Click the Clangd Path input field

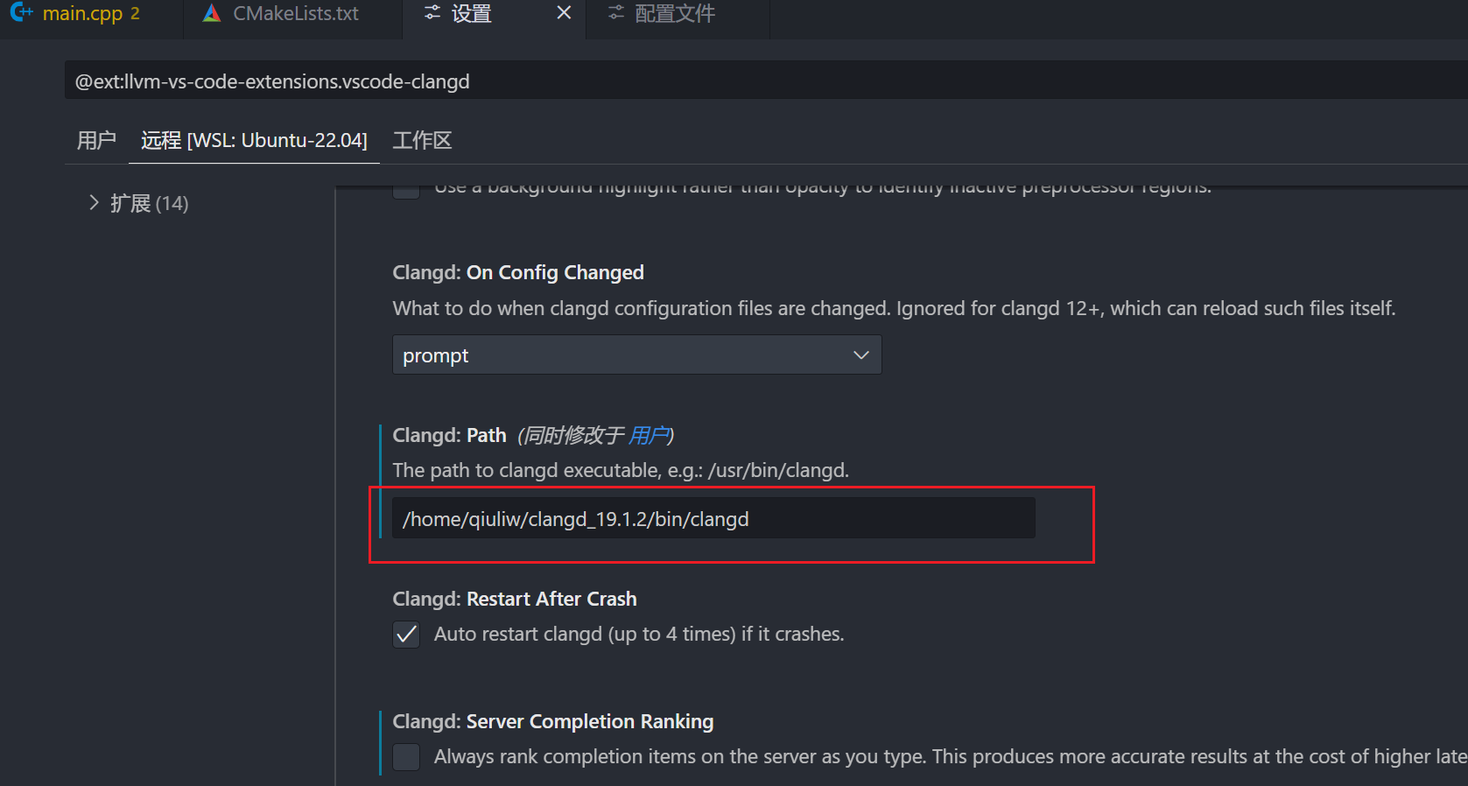click(x=713, y=519)
